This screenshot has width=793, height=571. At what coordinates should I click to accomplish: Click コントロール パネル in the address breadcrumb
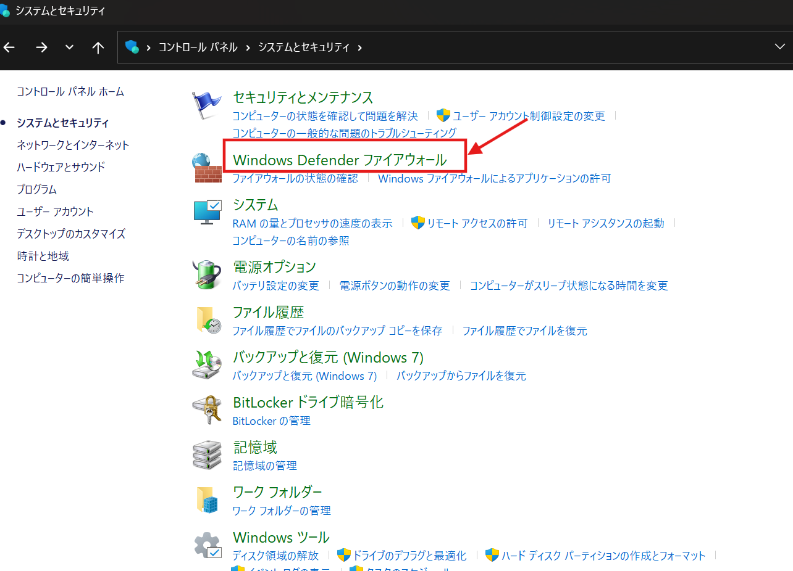click(198, 47)
